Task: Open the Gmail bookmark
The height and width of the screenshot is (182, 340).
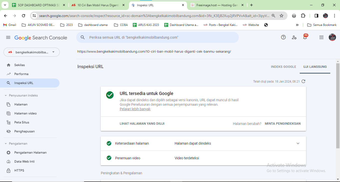Action: 9,25
